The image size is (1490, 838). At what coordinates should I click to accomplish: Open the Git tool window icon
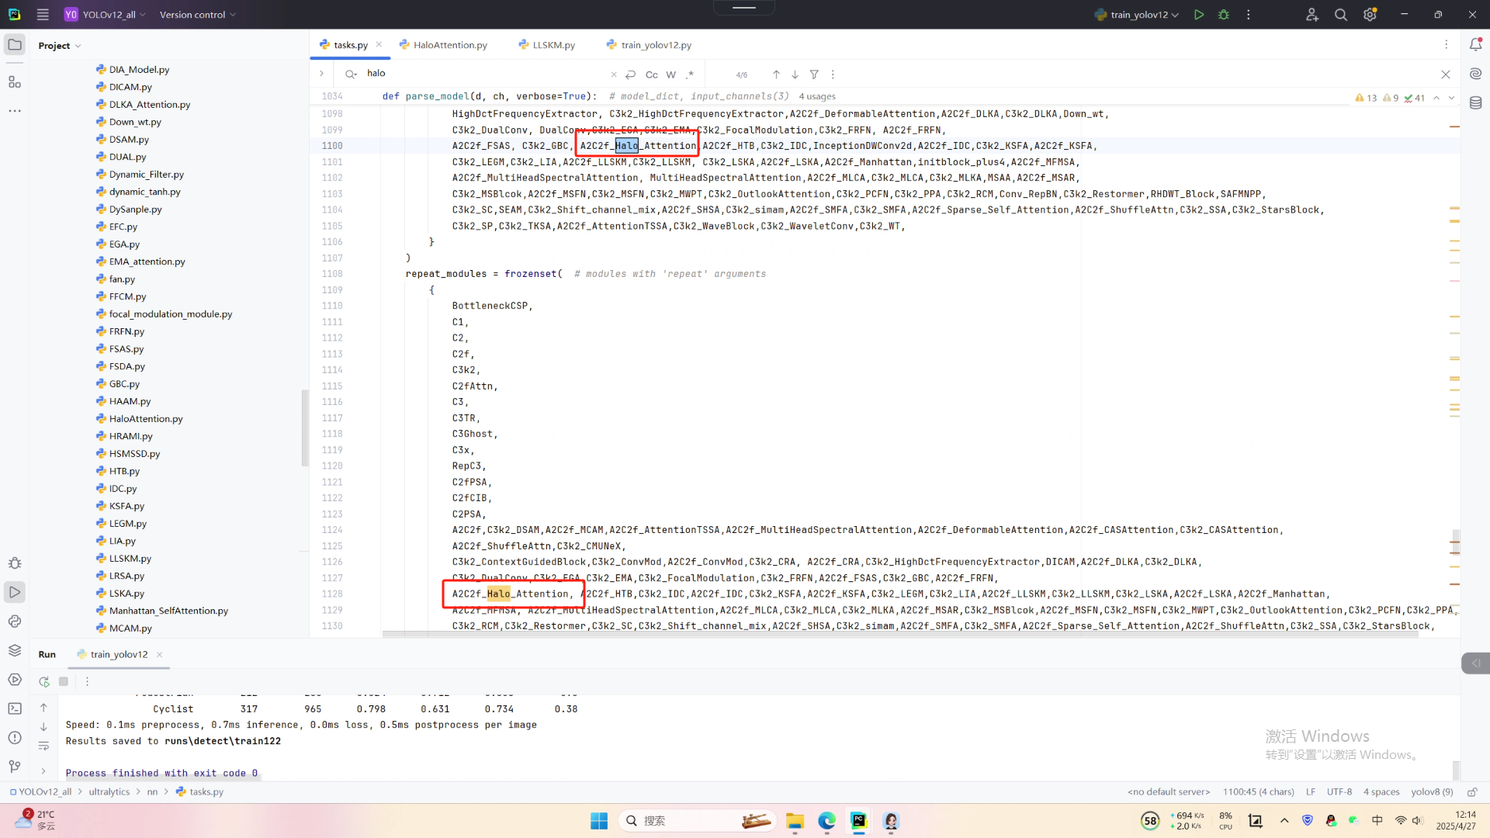click(15, 767)
